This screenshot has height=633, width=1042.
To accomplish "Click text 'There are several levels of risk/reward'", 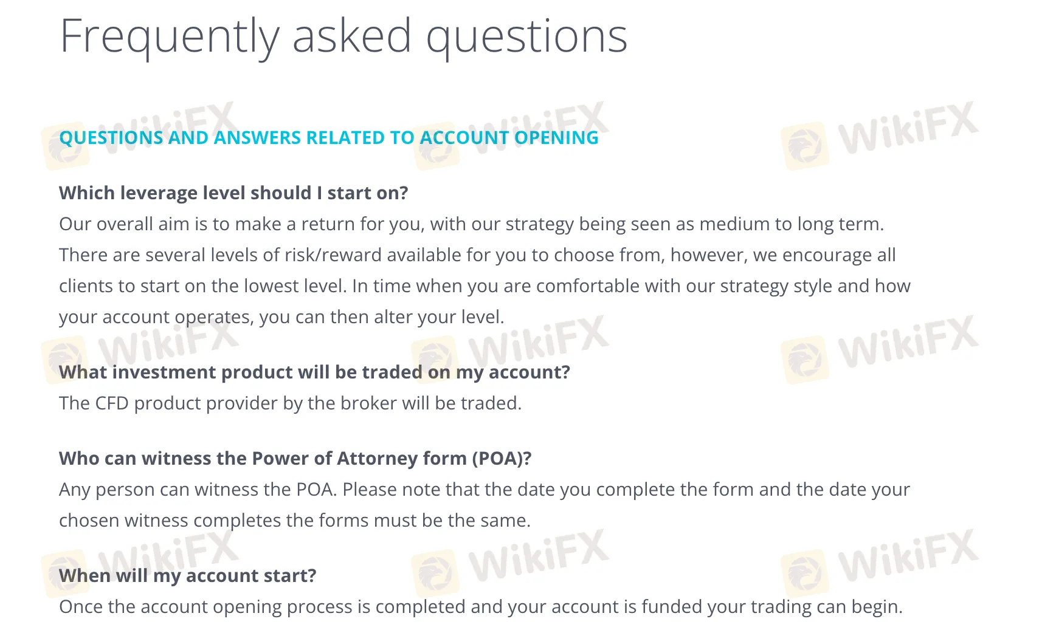I will pos(220,255).
